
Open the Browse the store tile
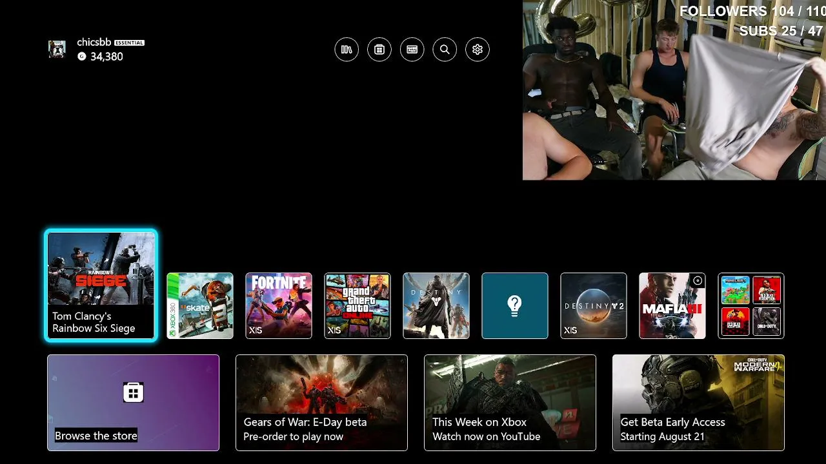133,403
